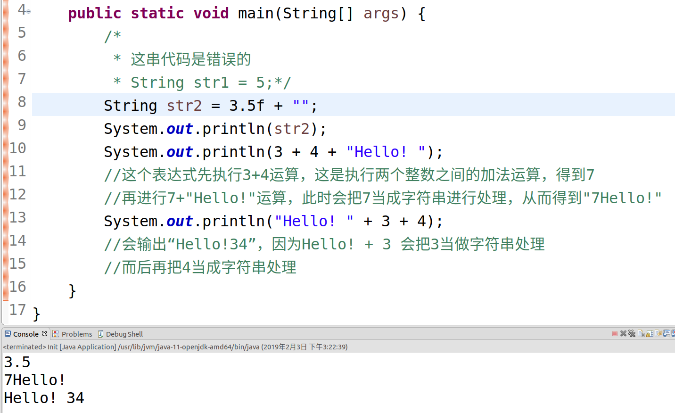Click the terminated Init launch description line
675x413 pixels.
(175, 347)
